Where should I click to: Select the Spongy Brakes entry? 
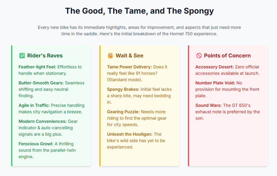click(x=123, y=89)
